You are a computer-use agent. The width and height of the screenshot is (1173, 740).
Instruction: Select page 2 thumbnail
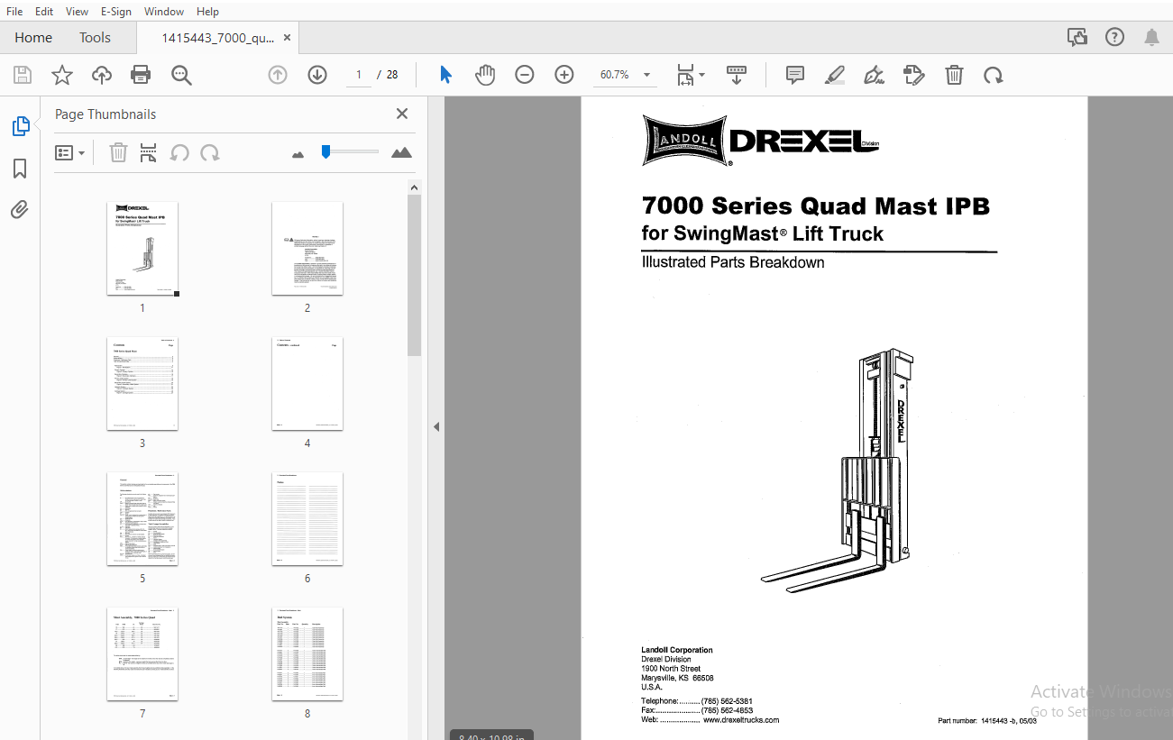click(x=307, y=249)
